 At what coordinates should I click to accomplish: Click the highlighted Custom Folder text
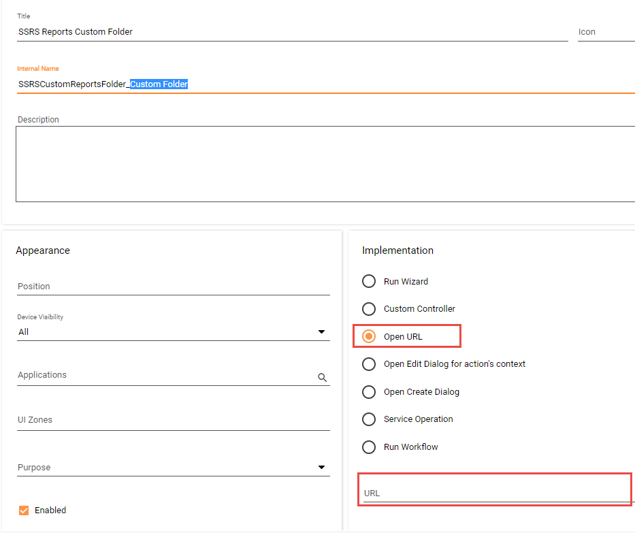click(159, 84)
